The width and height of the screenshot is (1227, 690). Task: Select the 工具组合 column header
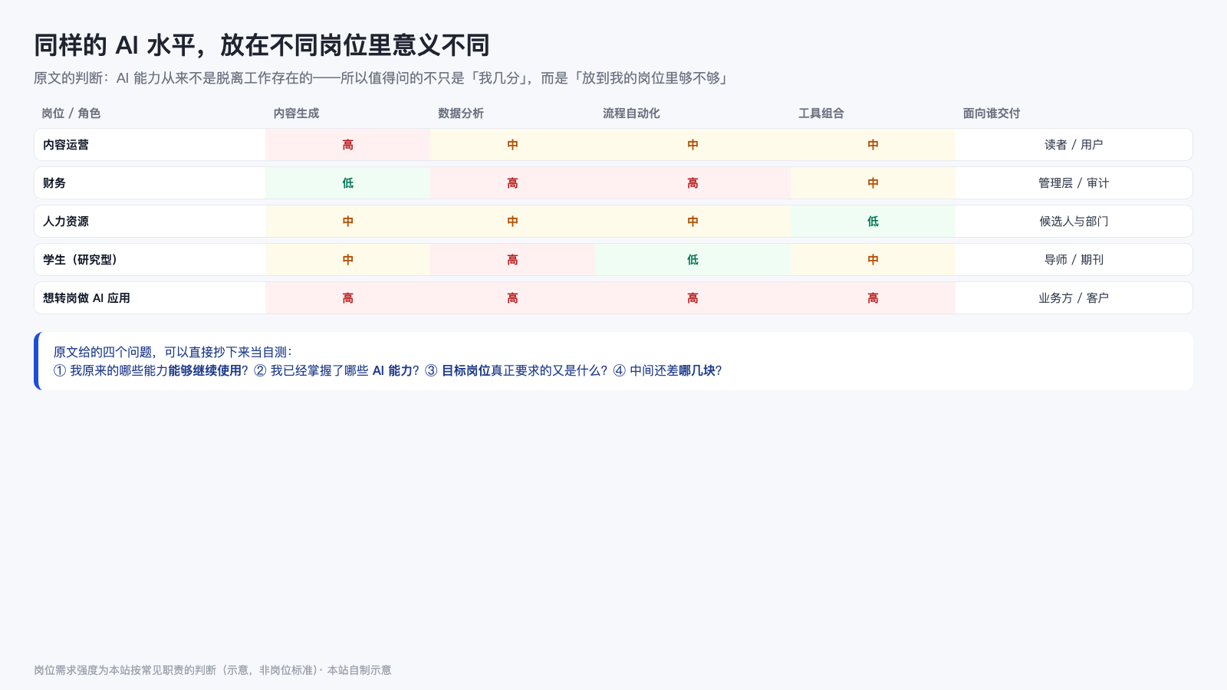(821, 113)
